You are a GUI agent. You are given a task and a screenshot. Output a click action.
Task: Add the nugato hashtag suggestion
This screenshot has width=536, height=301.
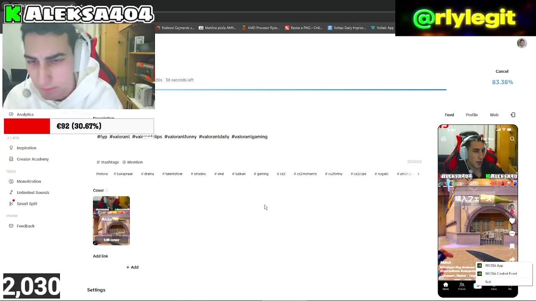[x=381, y=174]
